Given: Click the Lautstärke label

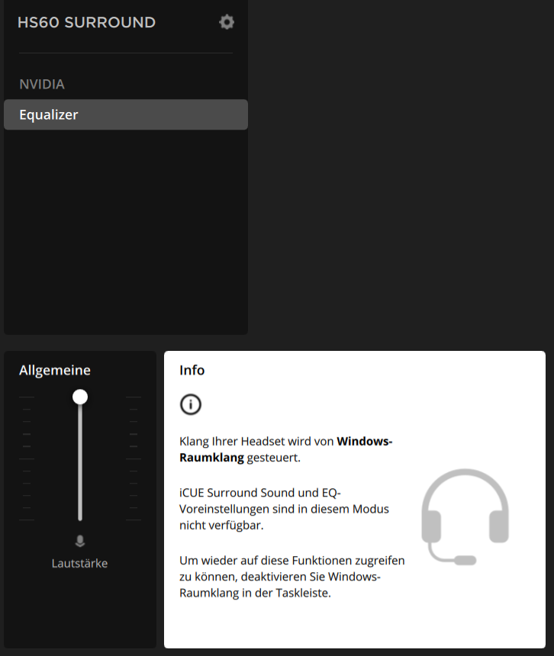Looking at the screenshot, I should tap(79, 564).
